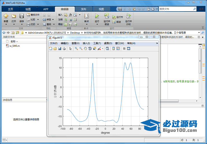Click Administrator.WIN7U-20180127Z path segment
Viewport: 207px width, 144px height.
point(47,33)
